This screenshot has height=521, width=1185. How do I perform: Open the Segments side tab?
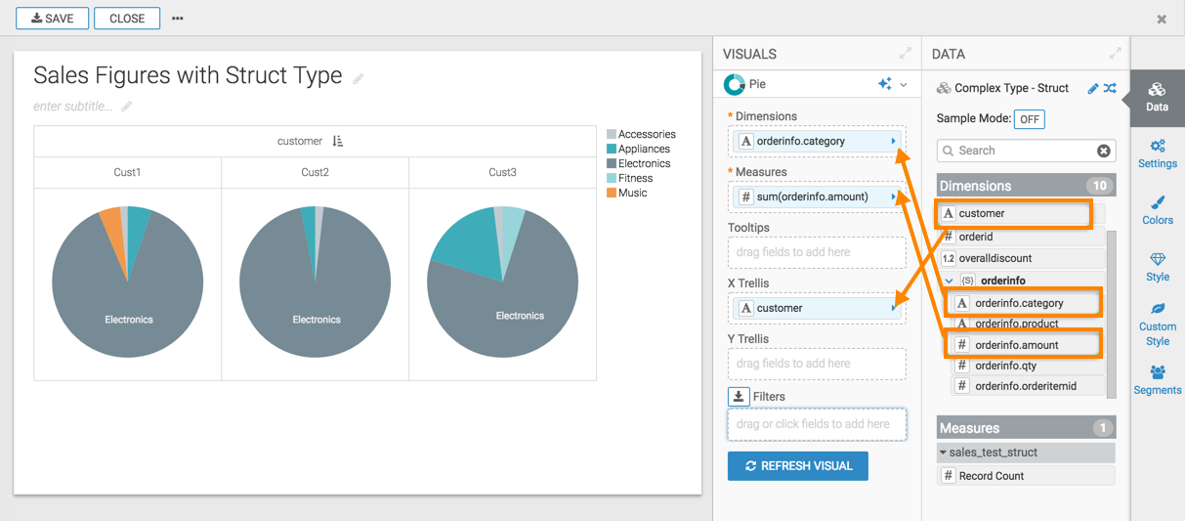point(1157,379)
